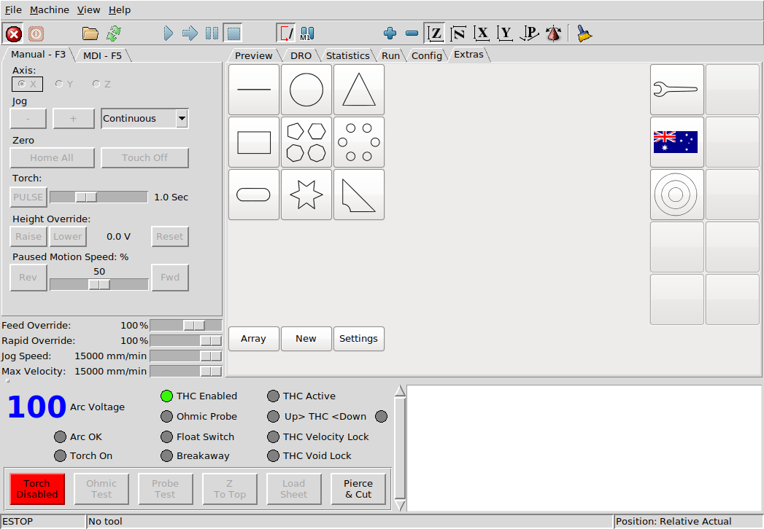Clear live plot with broom icon
The width and height of the screenshot is (764, 529).
(584, 34)
